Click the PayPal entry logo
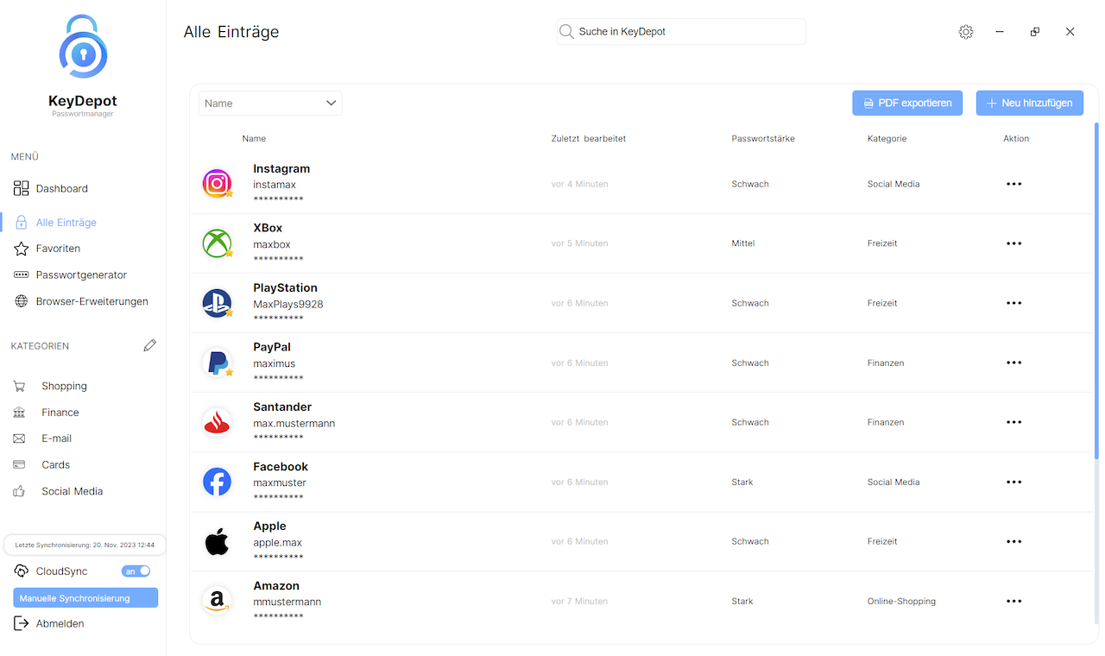The image size is (1105, 656). coord(217,363)
